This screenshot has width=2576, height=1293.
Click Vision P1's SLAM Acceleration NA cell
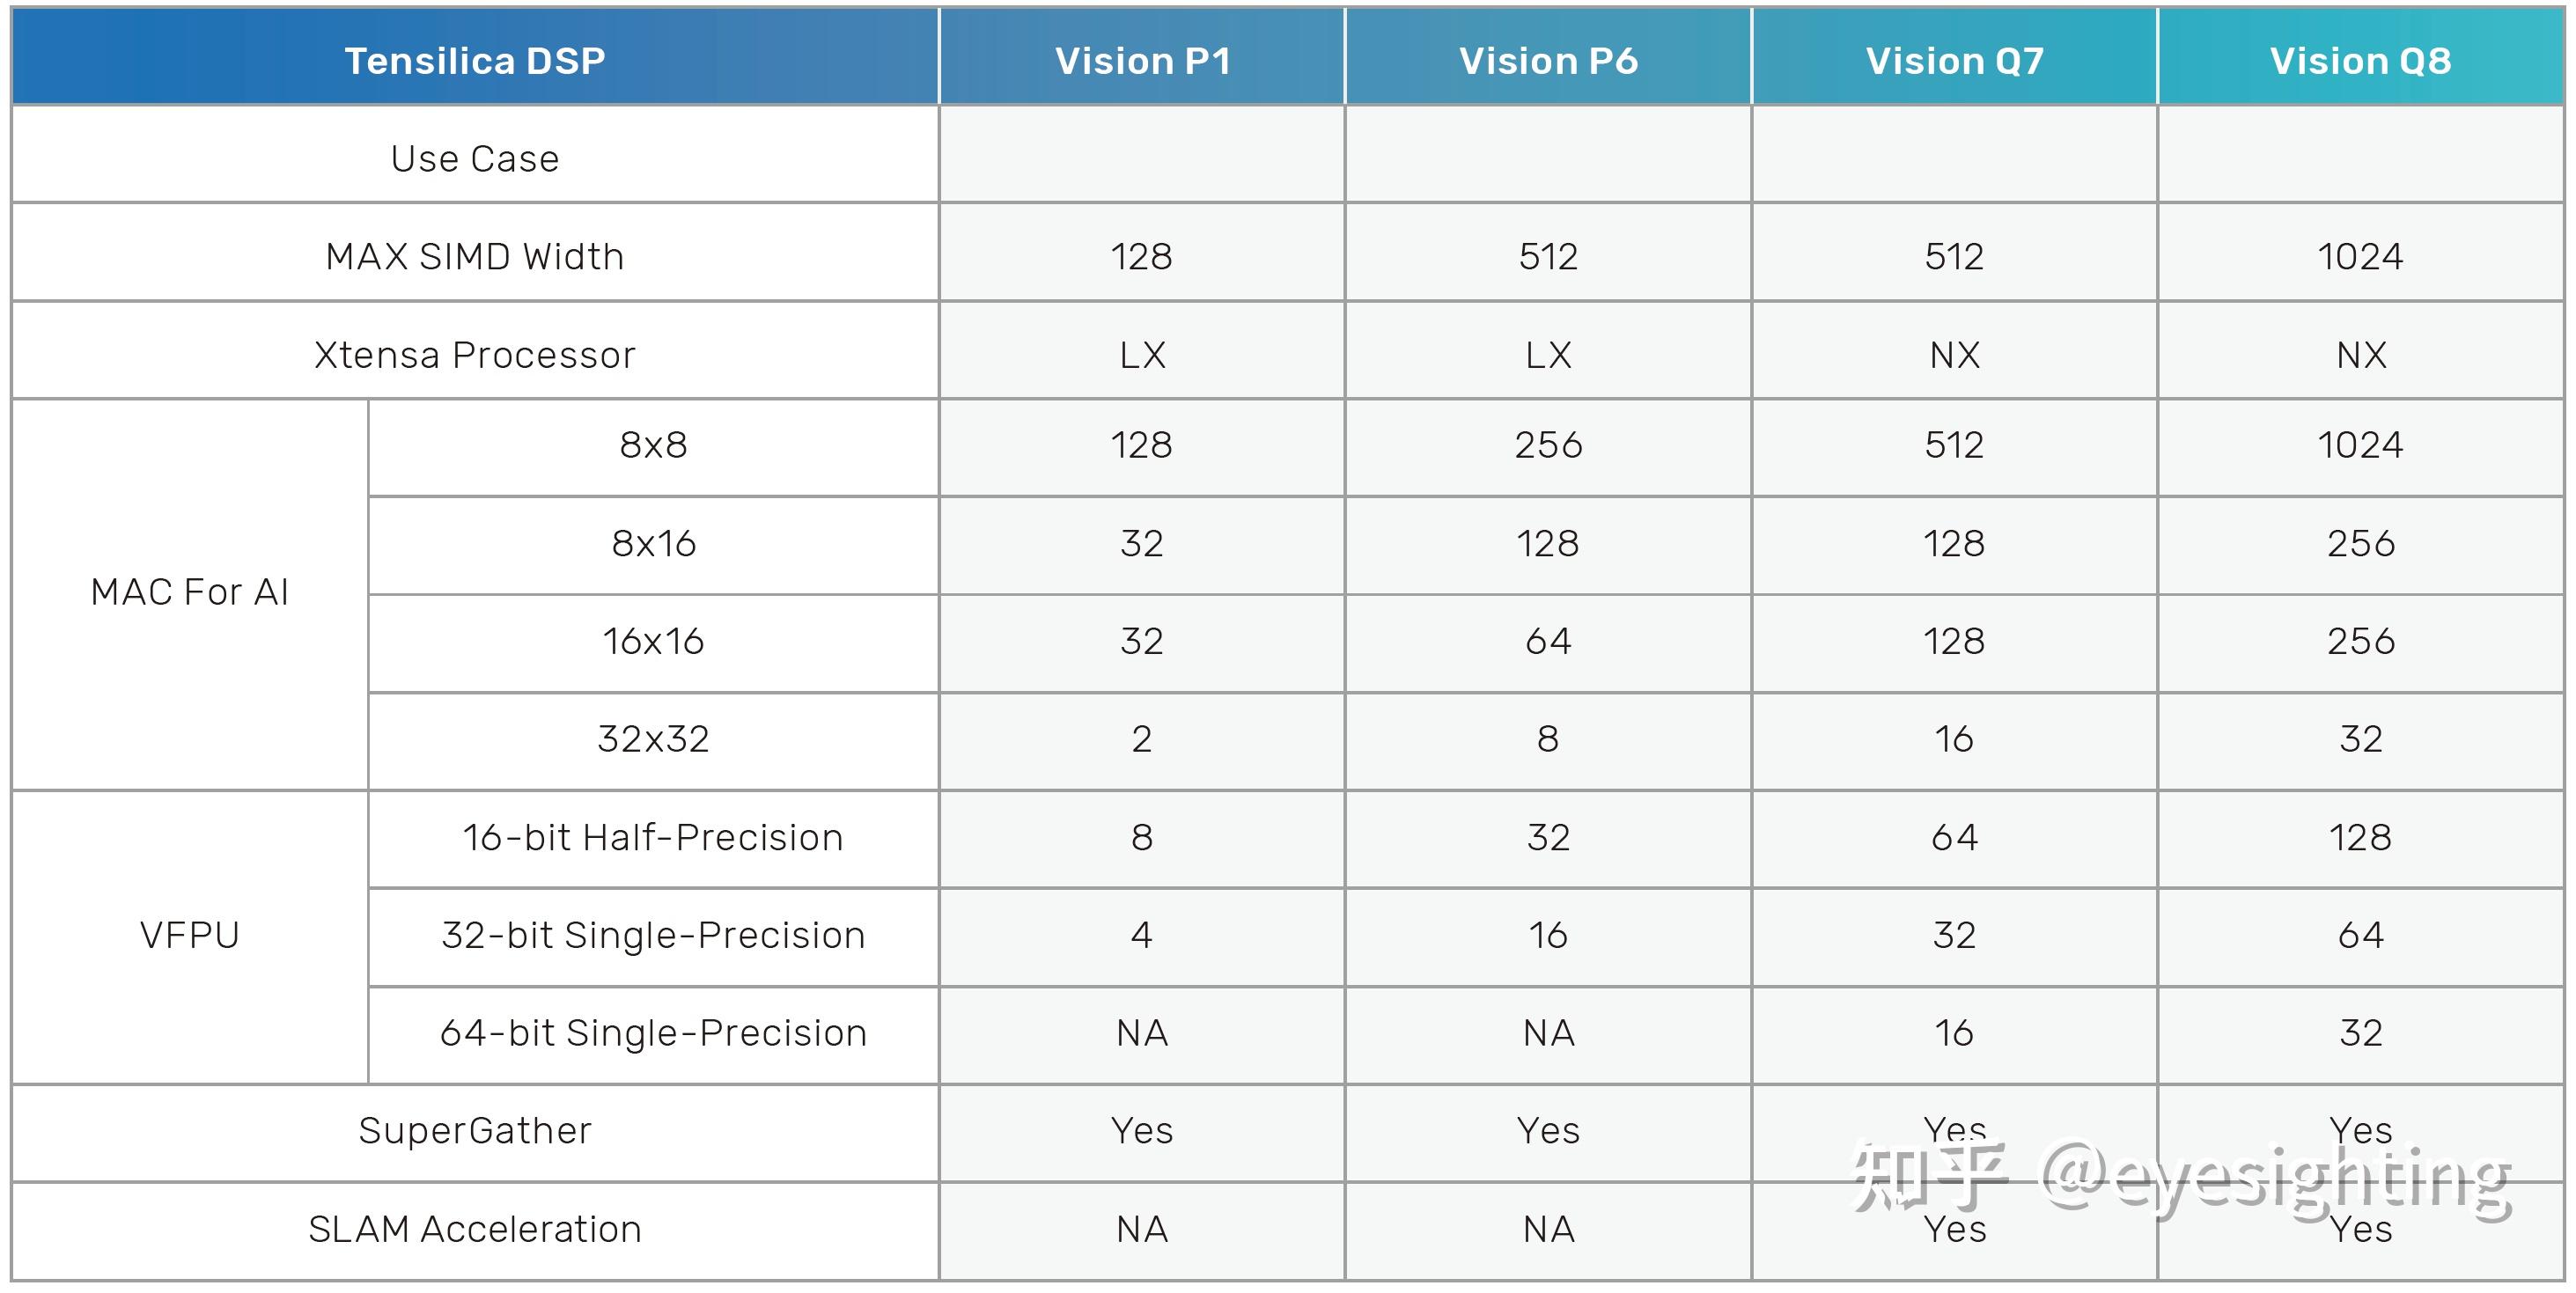pyautogui.click(x=1142, y=1228)
